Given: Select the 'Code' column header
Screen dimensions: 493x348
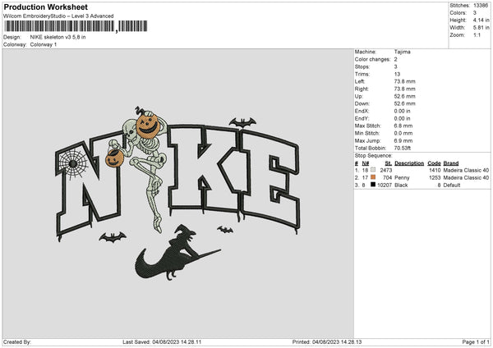Looking at the screenshot, I should point(434,163).
